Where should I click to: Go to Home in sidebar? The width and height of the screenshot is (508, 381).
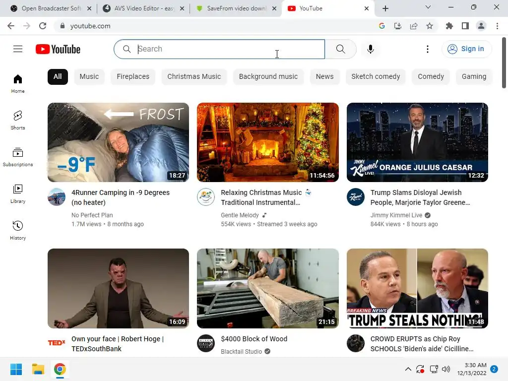(18, 83)
